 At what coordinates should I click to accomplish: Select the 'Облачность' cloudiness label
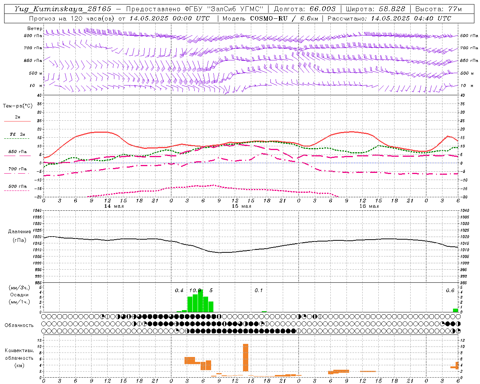point(19,325)
